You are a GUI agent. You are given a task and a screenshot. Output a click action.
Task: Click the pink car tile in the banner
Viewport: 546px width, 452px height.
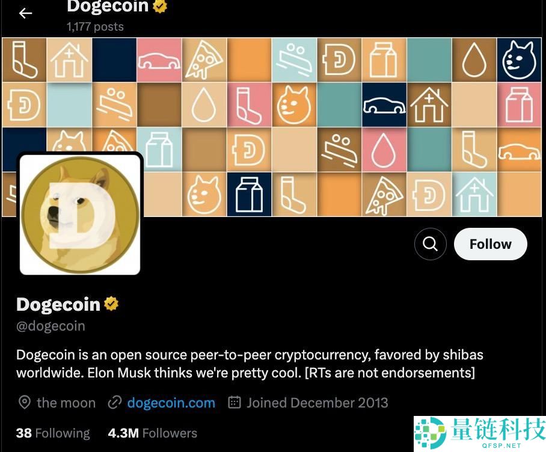[x=159, y=60]
